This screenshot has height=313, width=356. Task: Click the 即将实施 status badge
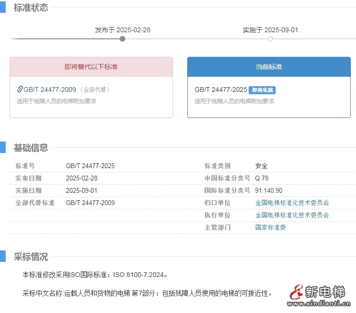tap(262, 90)
